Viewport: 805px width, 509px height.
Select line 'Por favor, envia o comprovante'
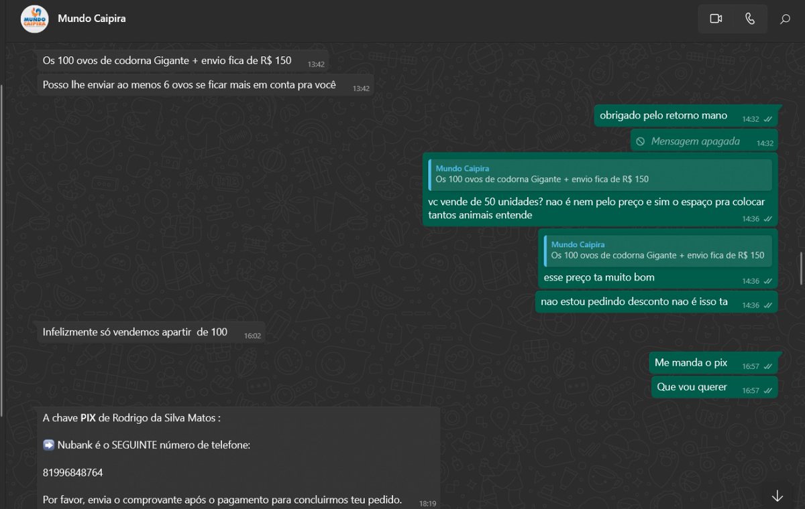tap(222, 500)
